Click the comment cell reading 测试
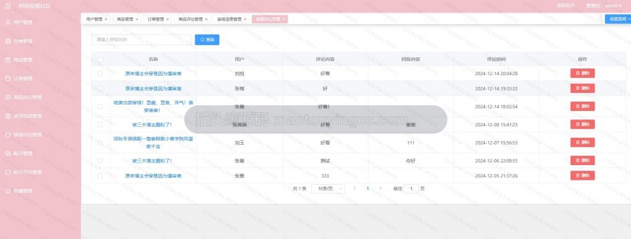Viewport: 631px width, 239px height. 325,161
